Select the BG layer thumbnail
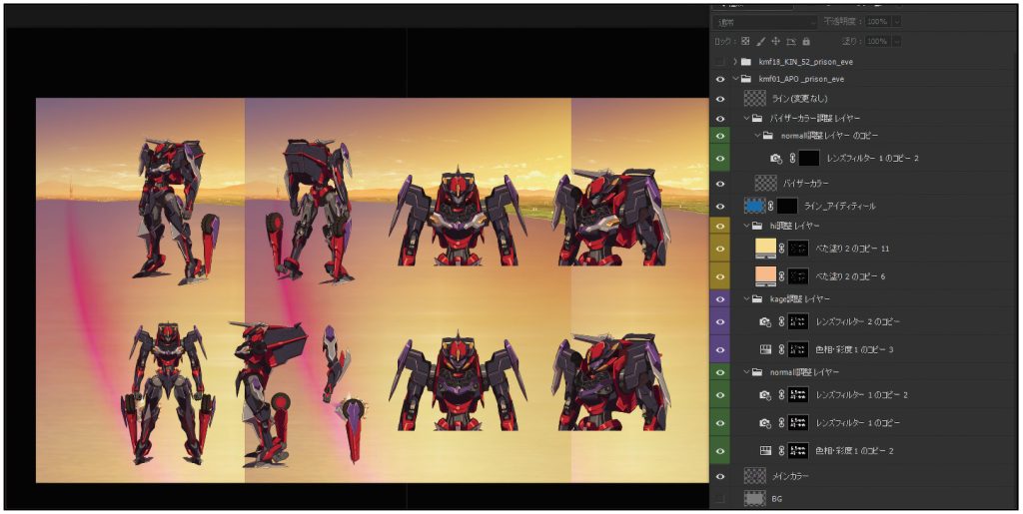The image size is (1023, 514). [755, 498]
